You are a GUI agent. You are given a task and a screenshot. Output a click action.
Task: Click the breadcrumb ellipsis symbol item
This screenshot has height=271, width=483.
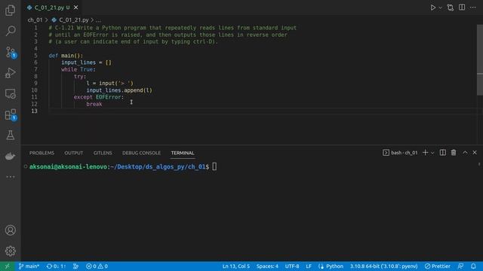pyautogui.click(x=98, y=20)
